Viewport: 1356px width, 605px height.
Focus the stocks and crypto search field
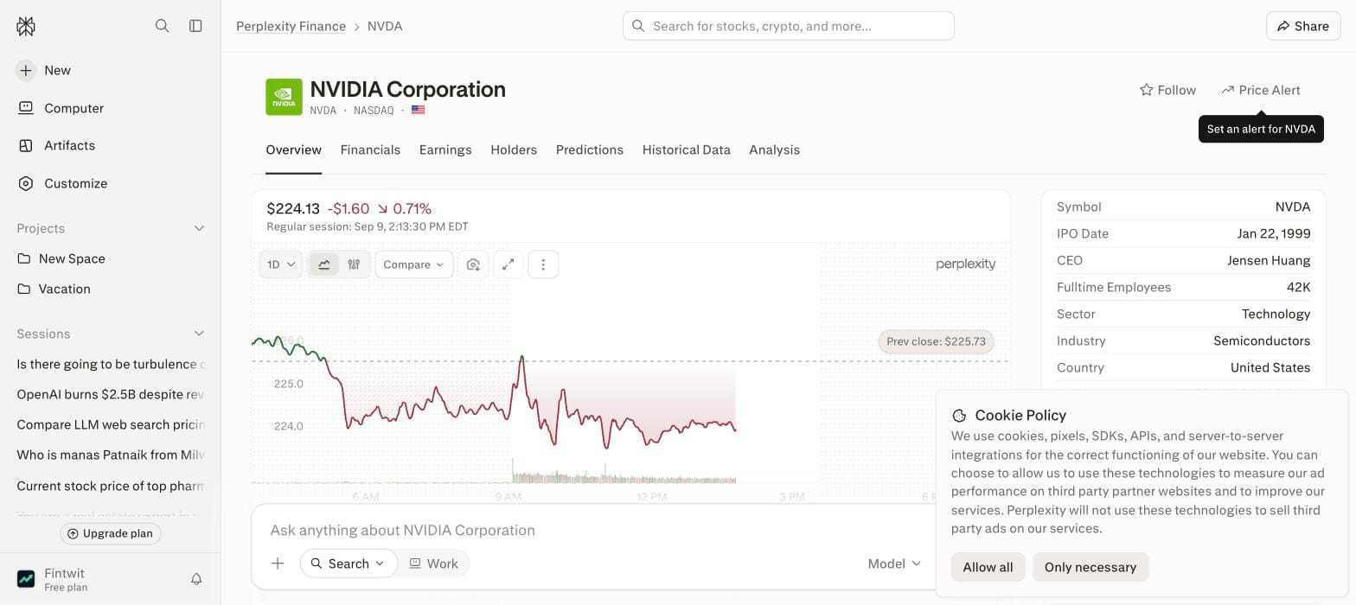(788, 26)
